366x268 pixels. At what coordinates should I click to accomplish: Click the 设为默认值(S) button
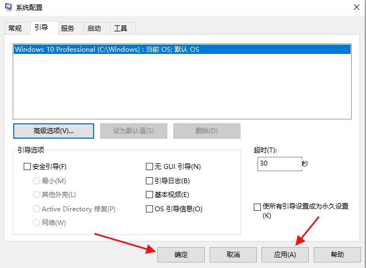click(134, 131)
